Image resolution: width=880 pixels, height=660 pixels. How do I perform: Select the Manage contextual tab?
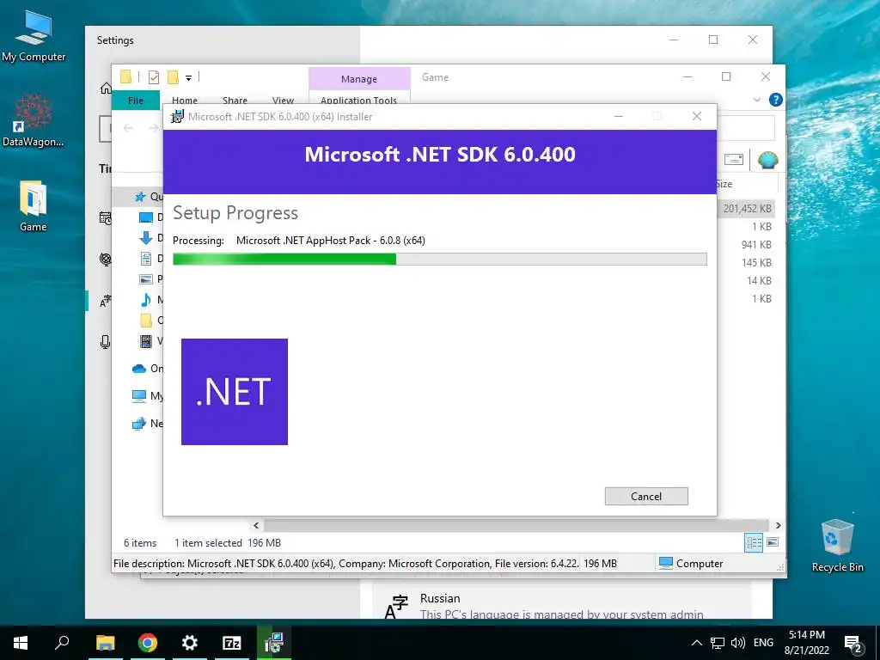359,79
